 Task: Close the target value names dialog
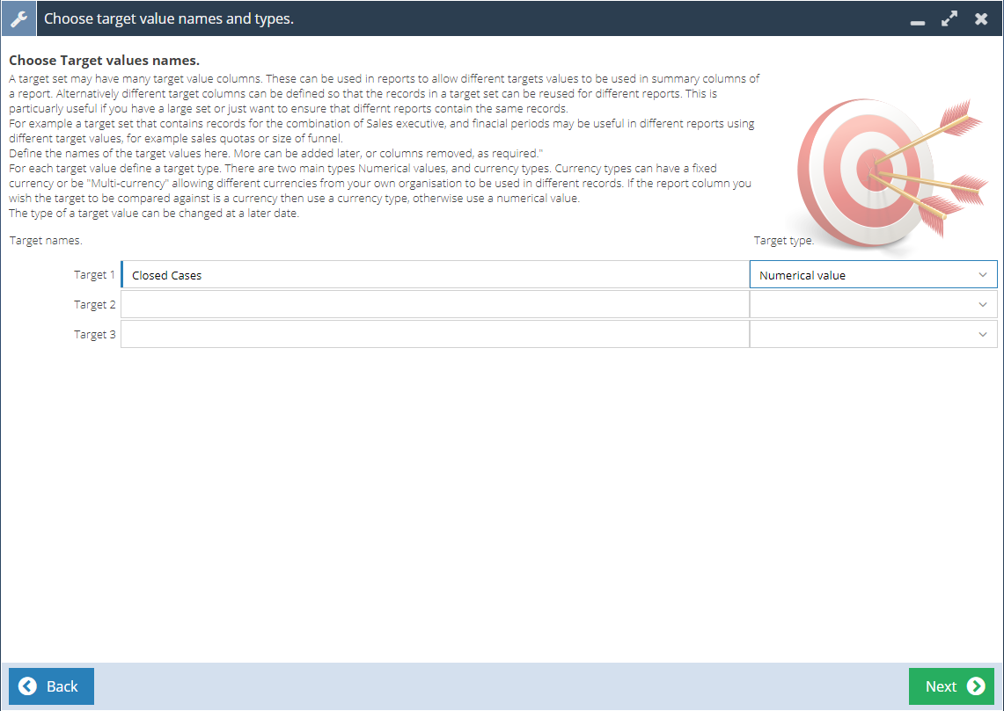tap(981, 18)
